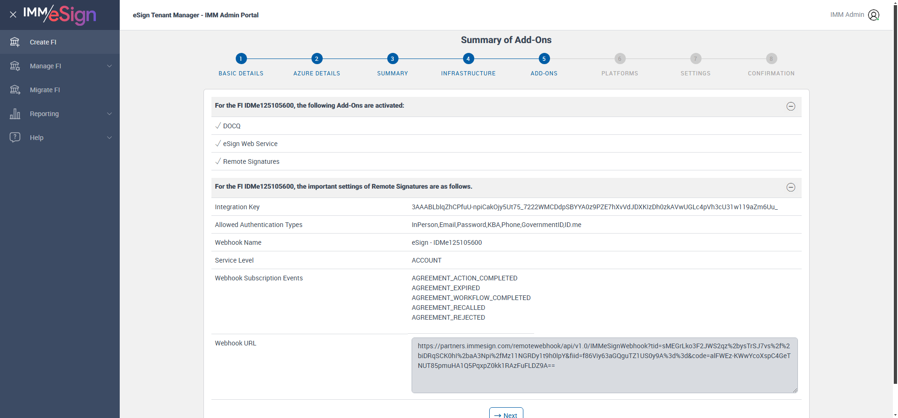The width and height of the screenshot is (898, 418).
Task: Click the Remote Signatures add-on row
Action: [506, 161]
